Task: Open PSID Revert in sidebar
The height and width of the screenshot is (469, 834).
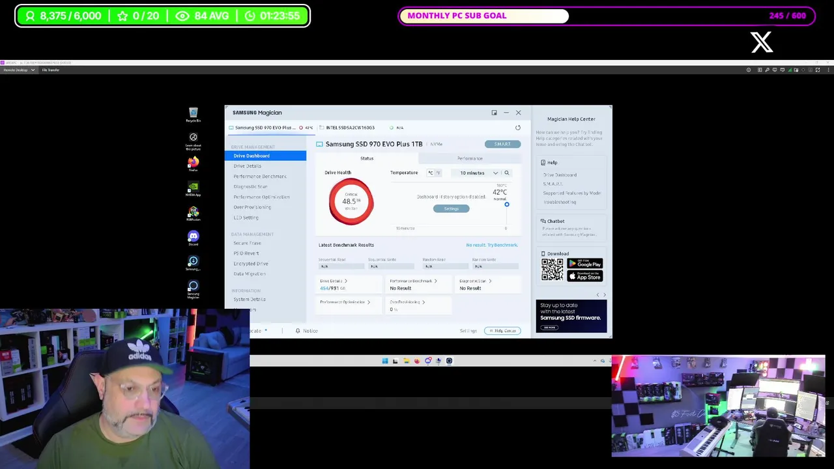Action: tap(246, 253)
